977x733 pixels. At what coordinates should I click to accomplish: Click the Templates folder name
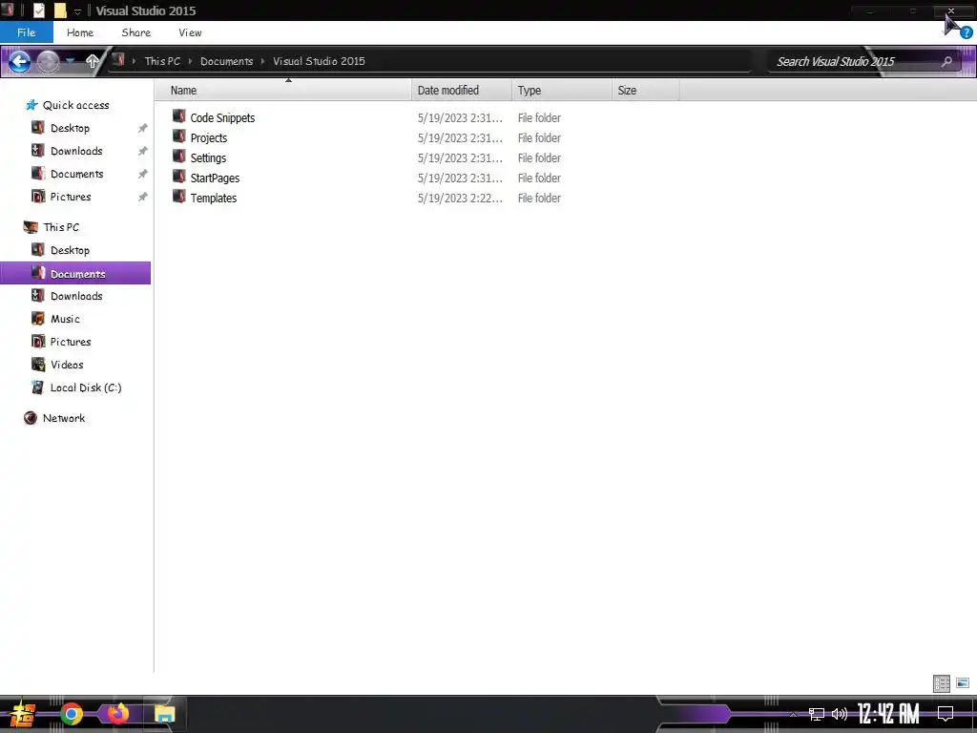point(213,198)
